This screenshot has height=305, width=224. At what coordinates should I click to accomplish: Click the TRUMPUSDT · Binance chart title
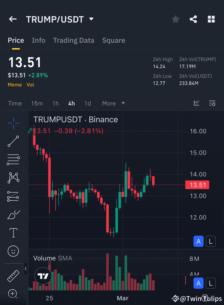pos(75,119)
